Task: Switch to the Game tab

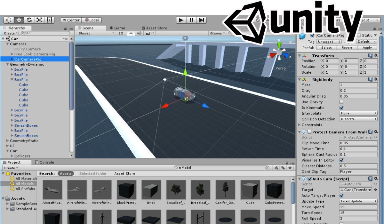Action: [x=117, y=28]
